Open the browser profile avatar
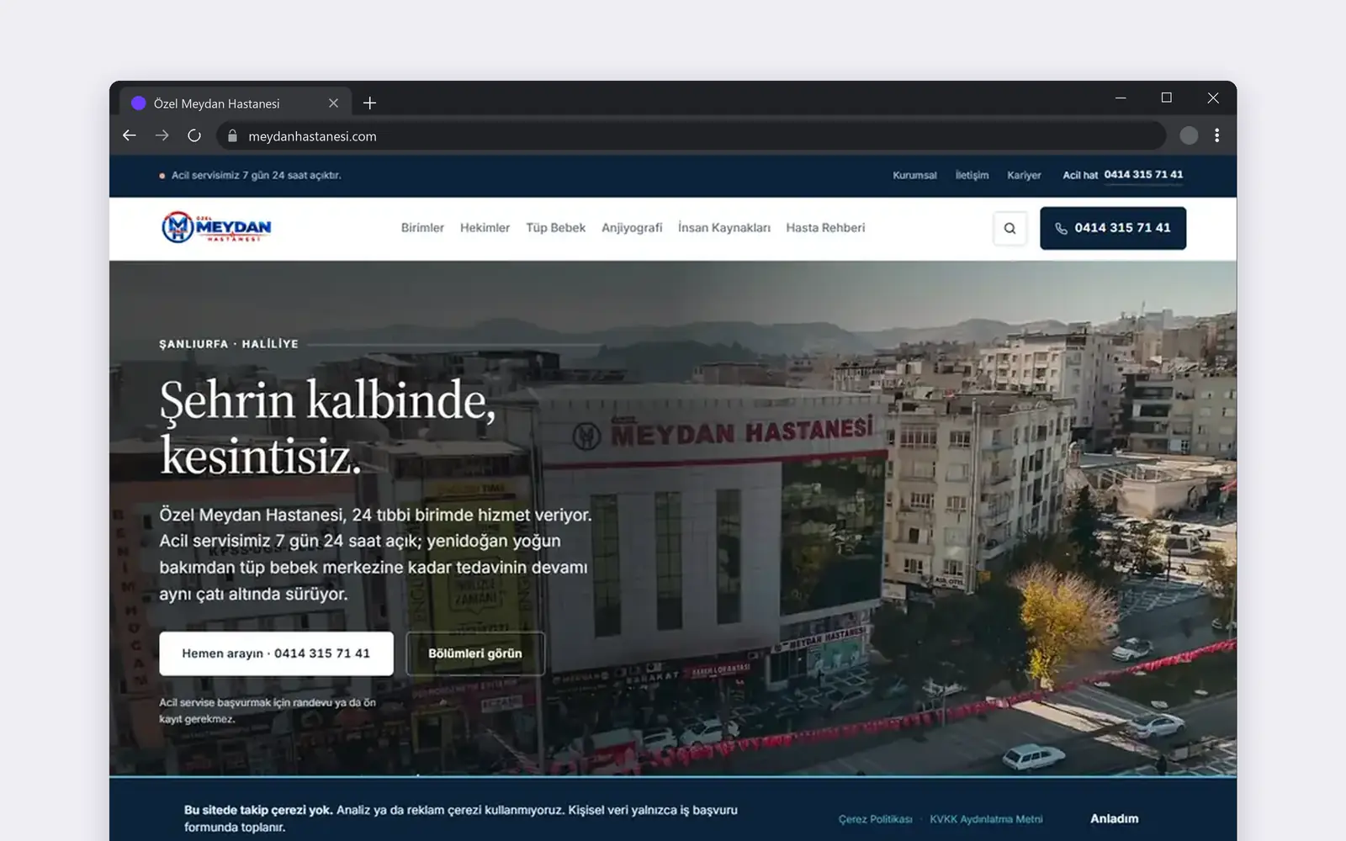The width and height of the screenshot is (1346, 841). point(1189,135)
